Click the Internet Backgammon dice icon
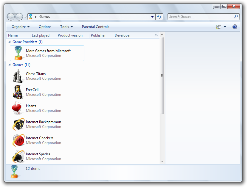This screenshot has height=188, width=248. pyautogui.click(x=18, y=124)
